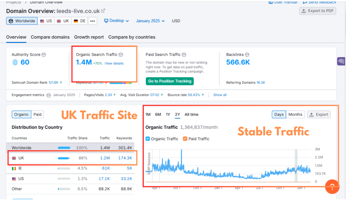Open the Growth report tab
Image resolution: width=346 pixels, height=202 pixels.
coord(89,37)
